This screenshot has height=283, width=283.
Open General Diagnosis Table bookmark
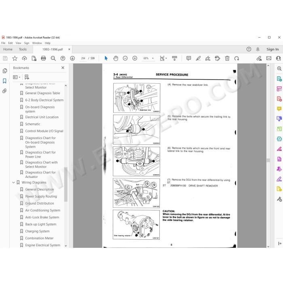click(42, 93)
